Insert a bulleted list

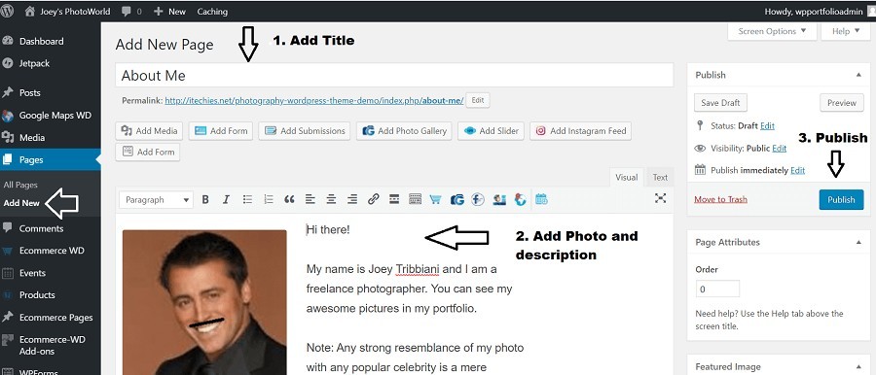tap(247, 199)
